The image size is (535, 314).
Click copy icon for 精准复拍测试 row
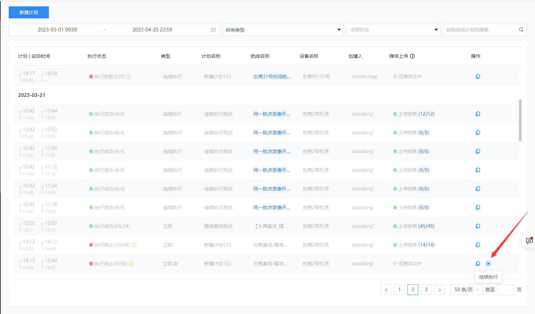tap(478, 226)
